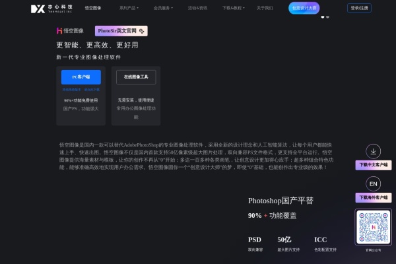Open the 在线图像工具 button
The image size is (396, 264).
[136, 77]
